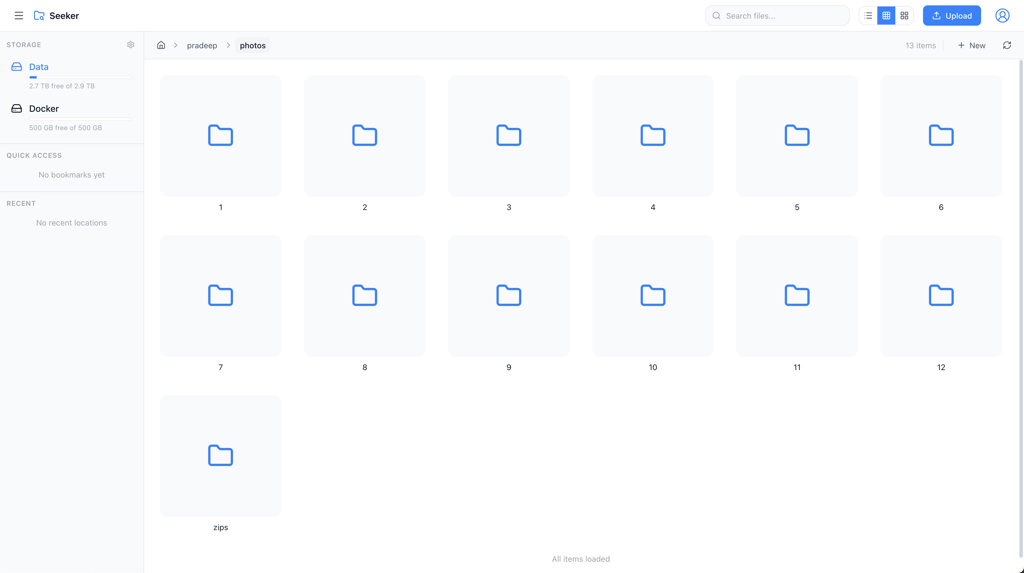Open folder named 10
This screenshot has width=1024, height=573.
pyautogui.click(x=653, y=296)
